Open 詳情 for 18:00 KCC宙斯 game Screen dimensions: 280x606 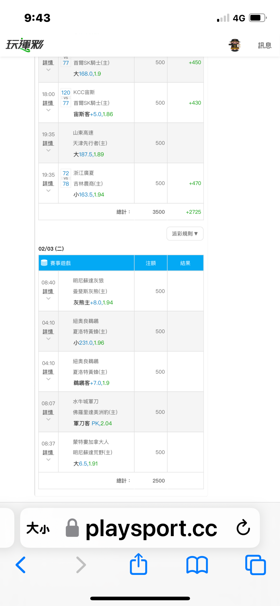tap(48, 103)
